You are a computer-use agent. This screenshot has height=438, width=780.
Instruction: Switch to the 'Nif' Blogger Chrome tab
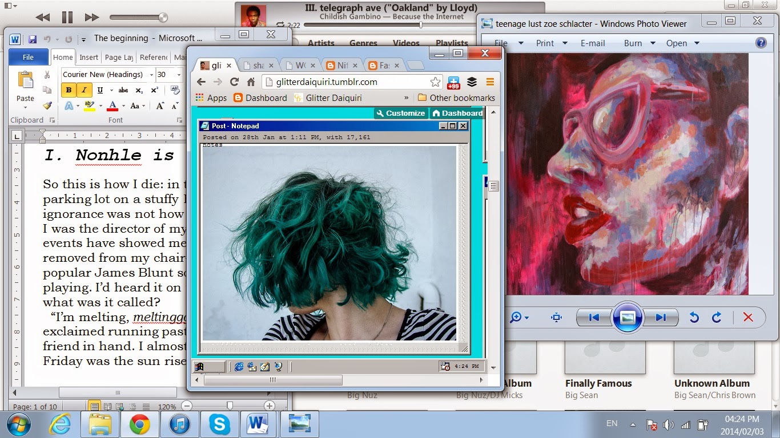click(x=343, y=66)
